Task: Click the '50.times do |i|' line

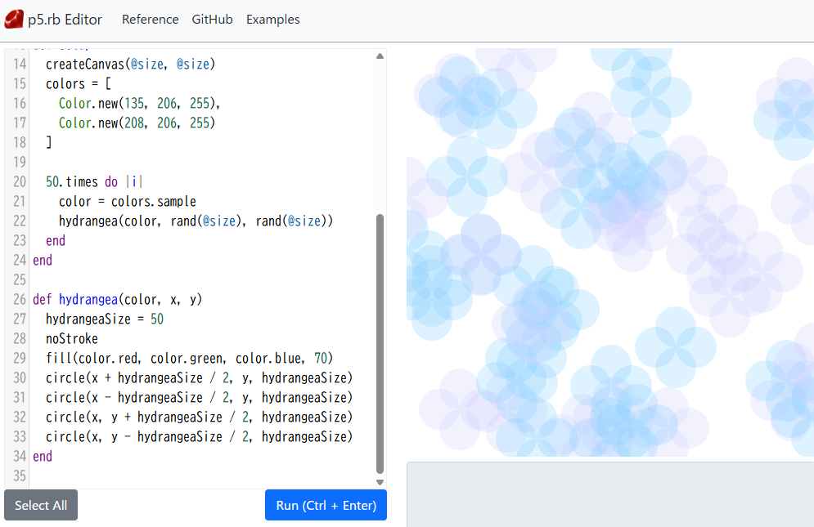Action: (94, 181)
